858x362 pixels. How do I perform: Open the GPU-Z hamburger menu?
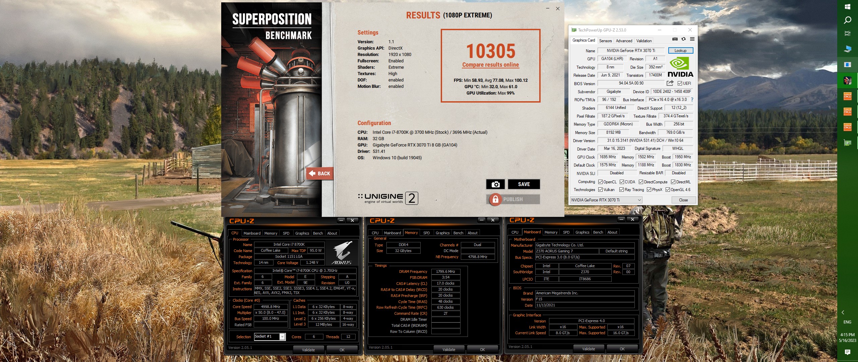tap(692, 39)
